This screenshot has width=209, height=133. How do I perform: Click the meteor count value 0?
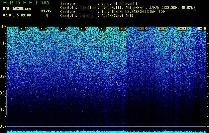click(x=47, y=15)
